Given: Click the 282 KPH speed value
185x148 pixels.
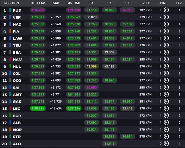Looking at the screenshot, I should (x=146, y=10).
